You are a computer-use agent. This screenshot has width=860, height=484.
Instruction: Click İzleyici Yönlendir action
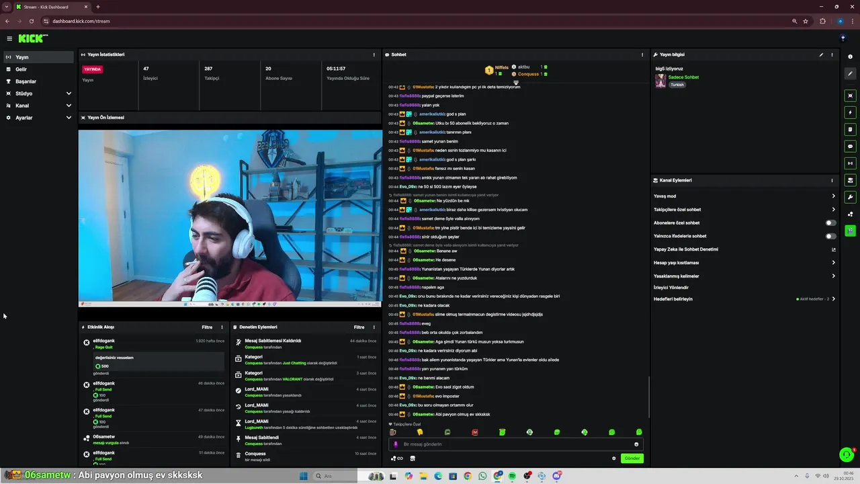coord(671,288)
